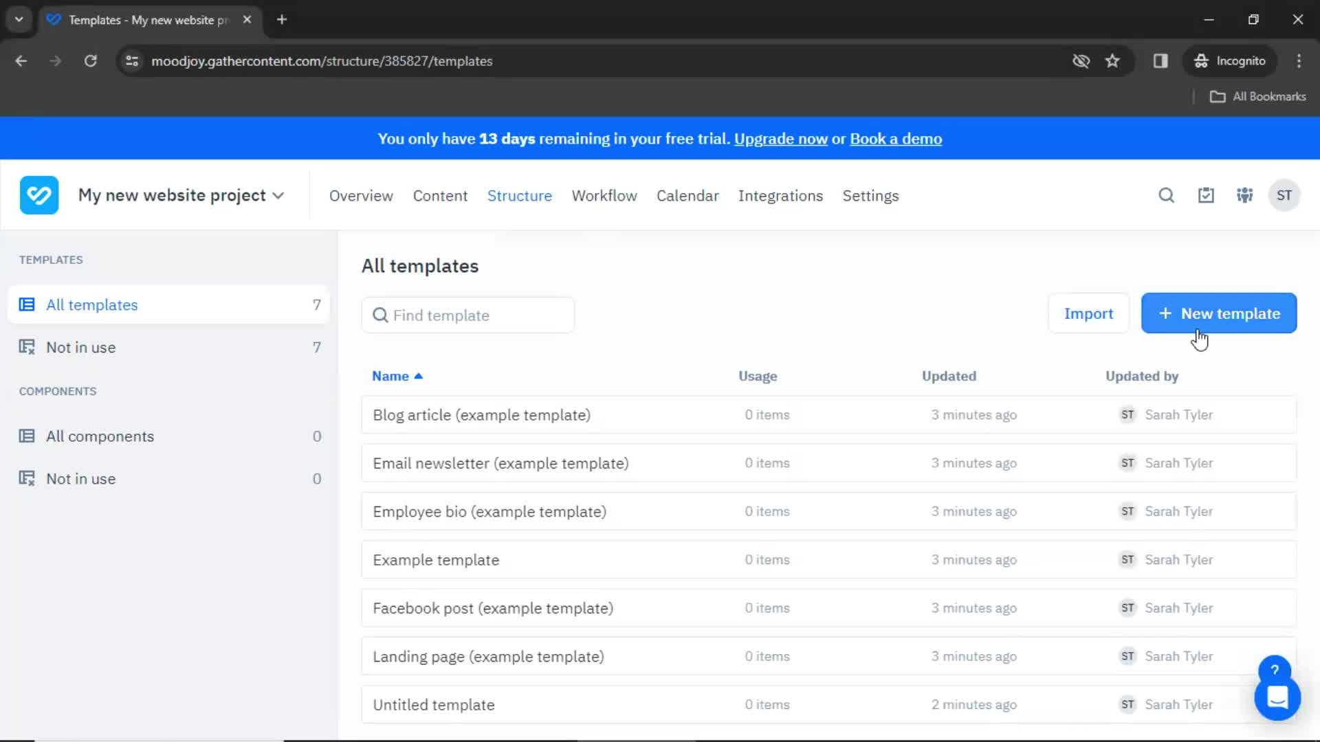Open All Bookmarks folder
This screenshot has width=1320, height=742.
pos(1257,97)
